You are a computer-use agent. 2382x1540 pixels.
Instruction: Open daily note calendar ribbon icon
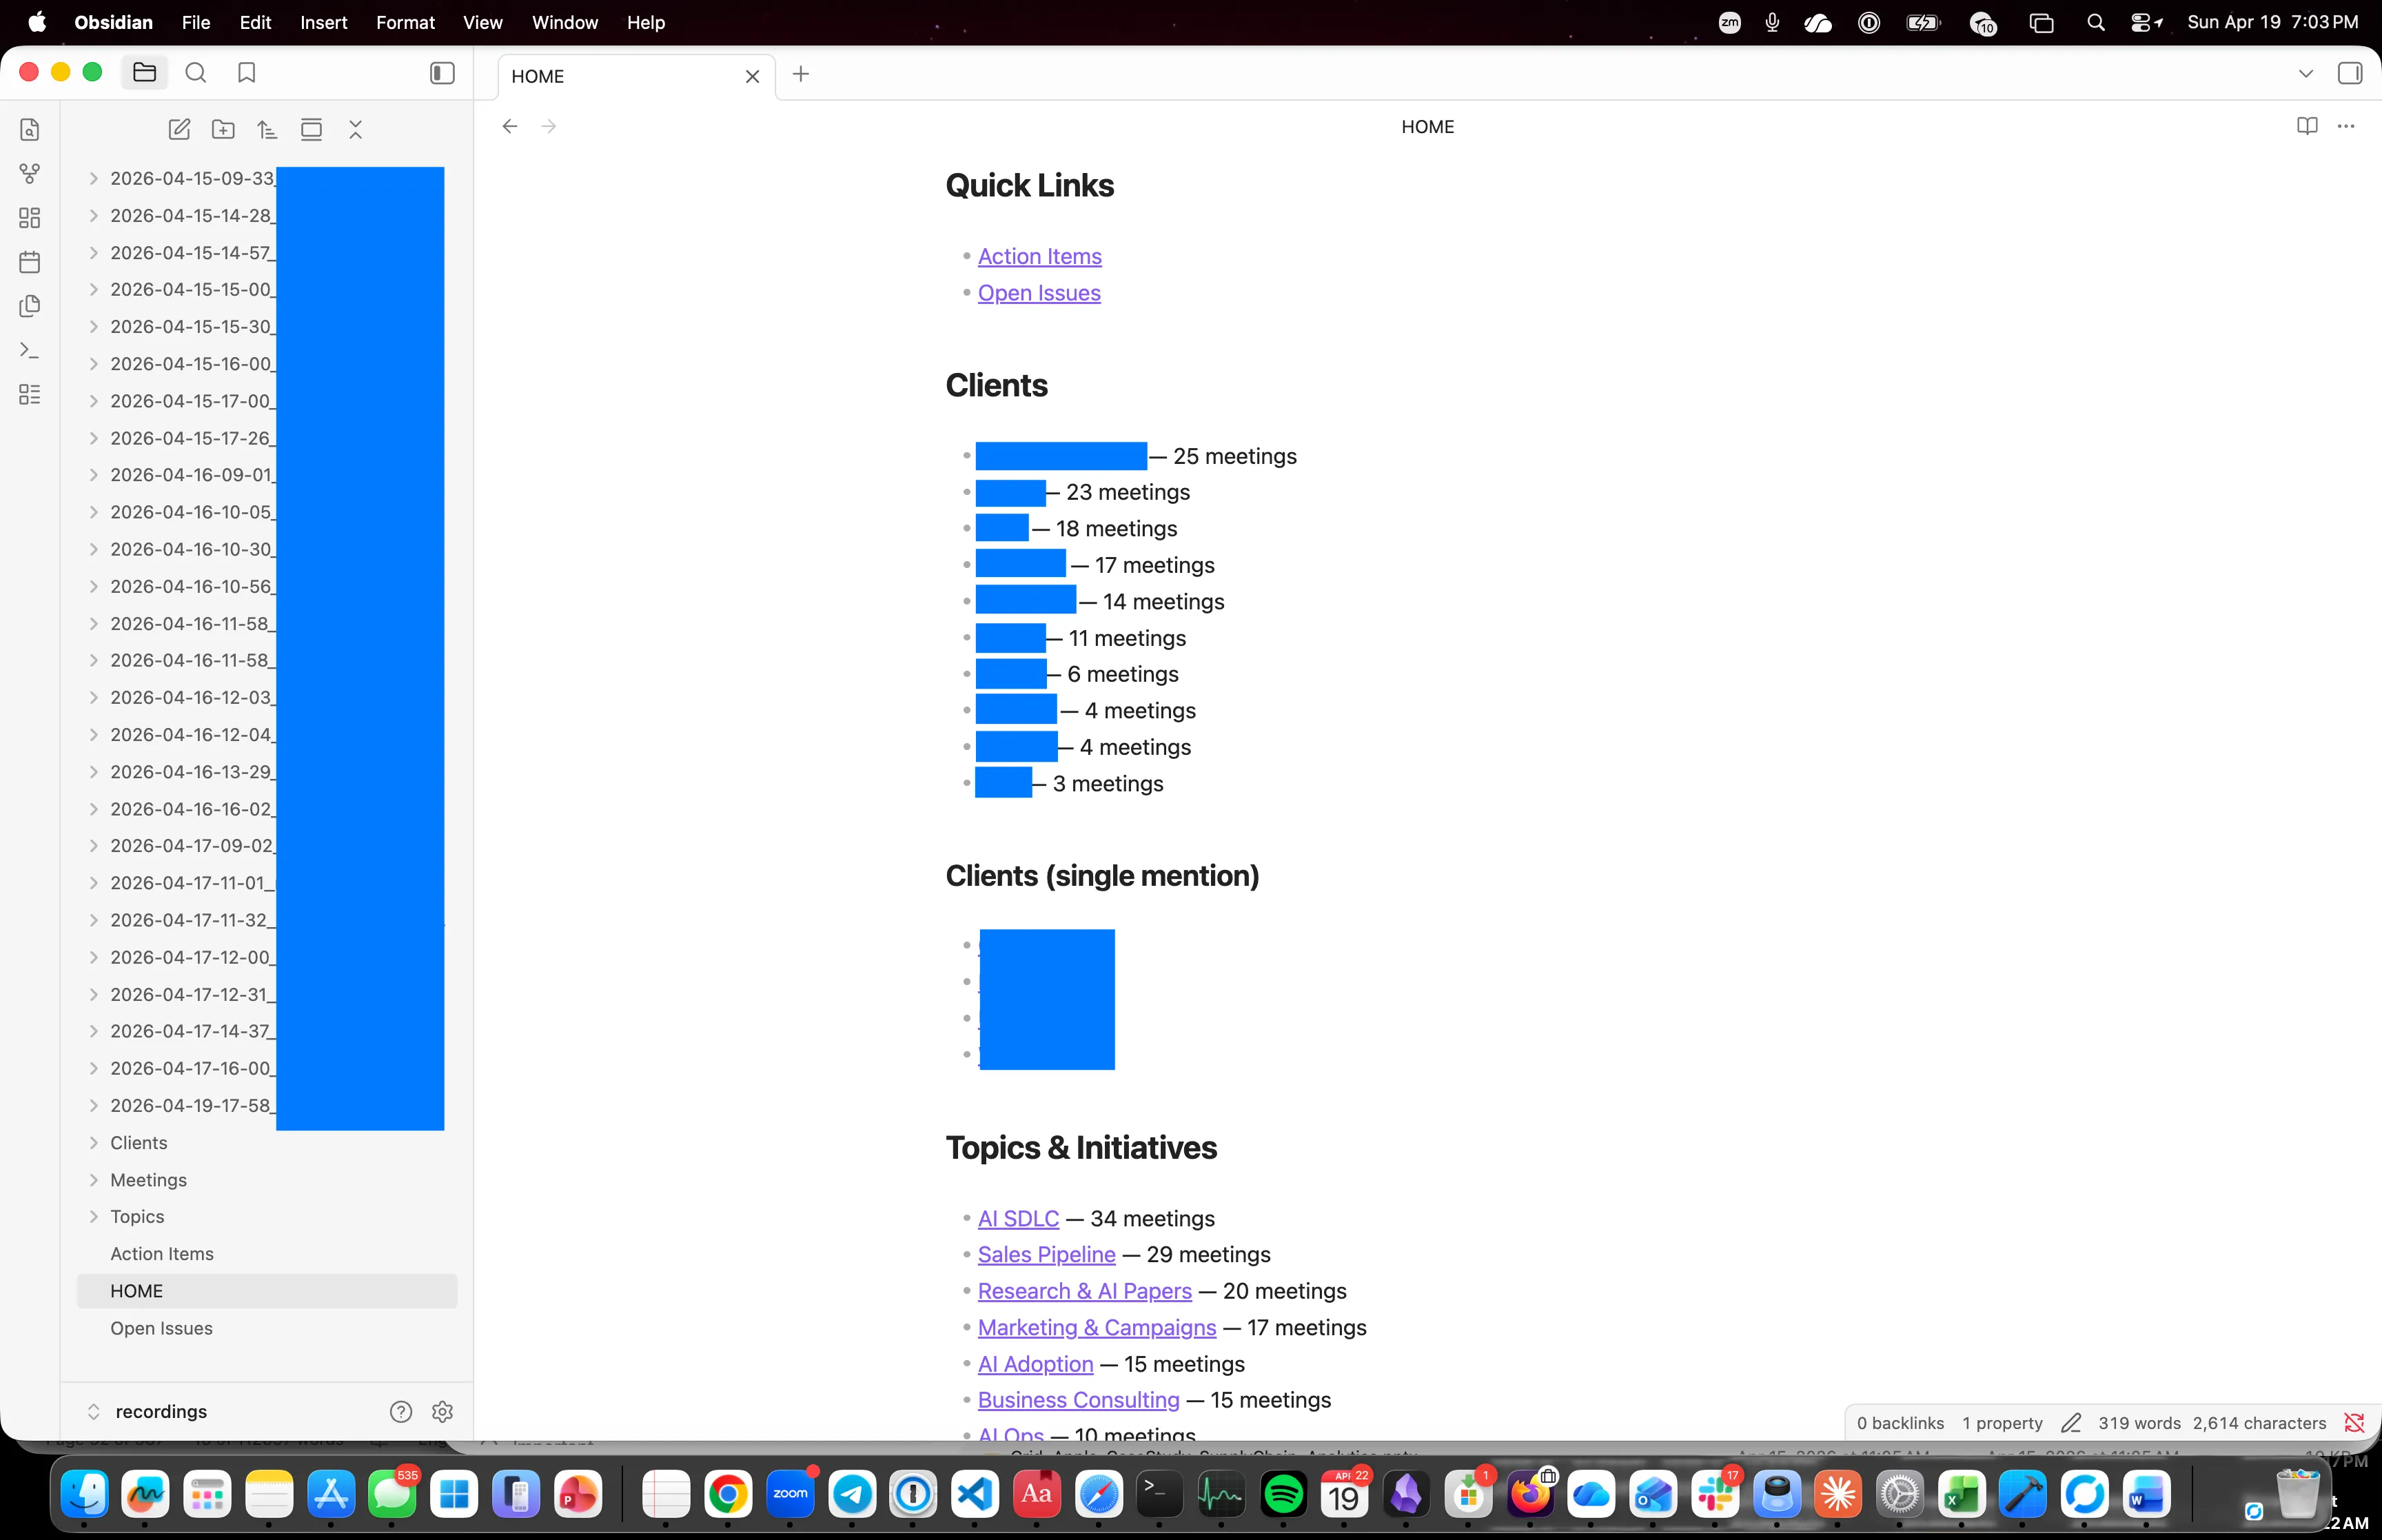point(30,262)
